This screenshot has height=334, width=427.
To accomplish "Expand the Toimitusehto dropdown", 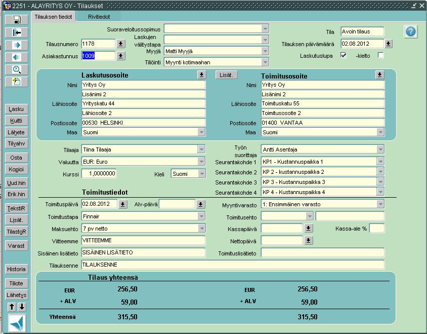I will (309, 216).
